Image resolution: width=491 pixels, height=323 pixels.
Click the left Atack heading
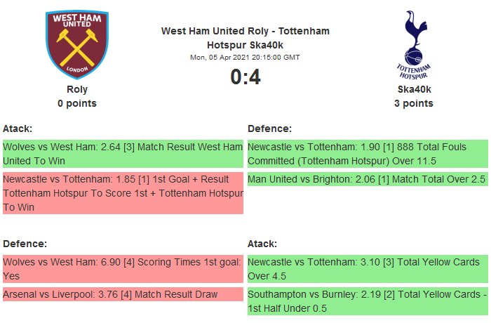(x=18, y=128)
